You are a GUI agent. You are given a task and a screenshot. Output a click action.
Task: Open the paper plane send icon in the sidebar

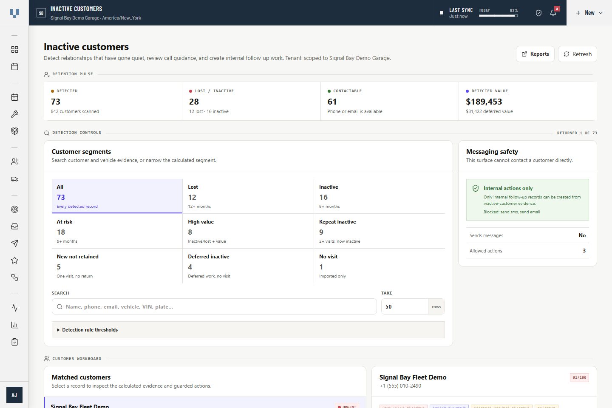tap(14, 244)
